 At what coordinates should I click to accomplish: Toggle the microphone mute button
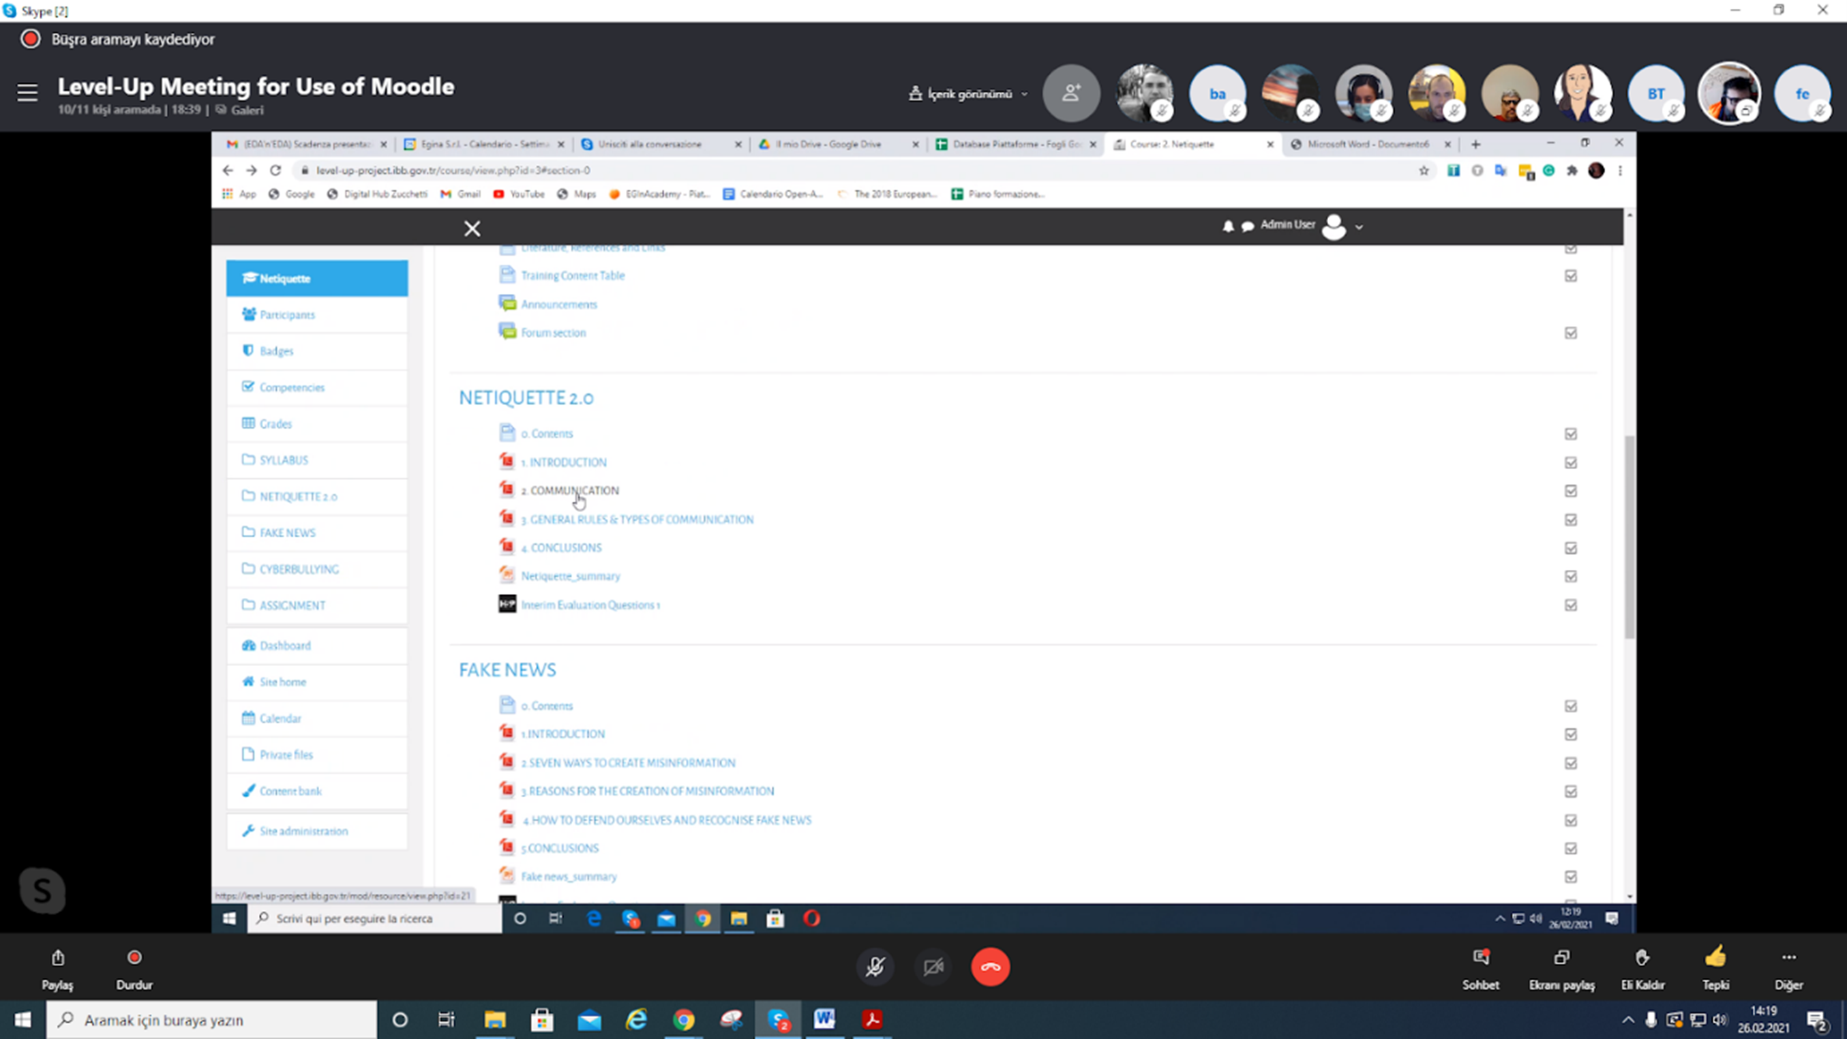coord(875,967)
